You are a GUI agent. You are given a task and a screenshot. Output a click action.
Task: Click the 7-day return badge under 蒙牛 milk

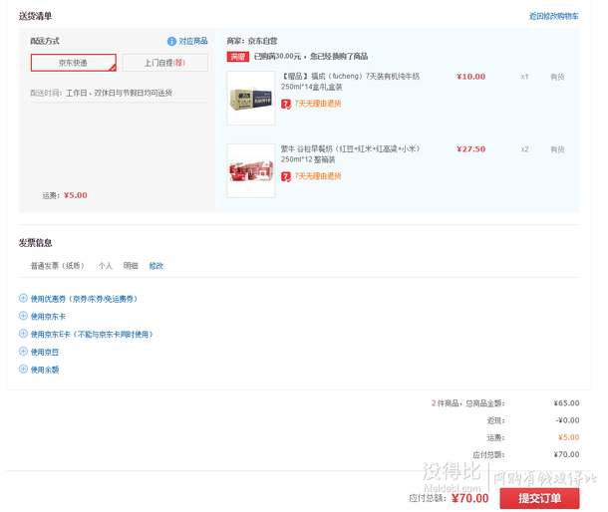[x=286, y=176]
